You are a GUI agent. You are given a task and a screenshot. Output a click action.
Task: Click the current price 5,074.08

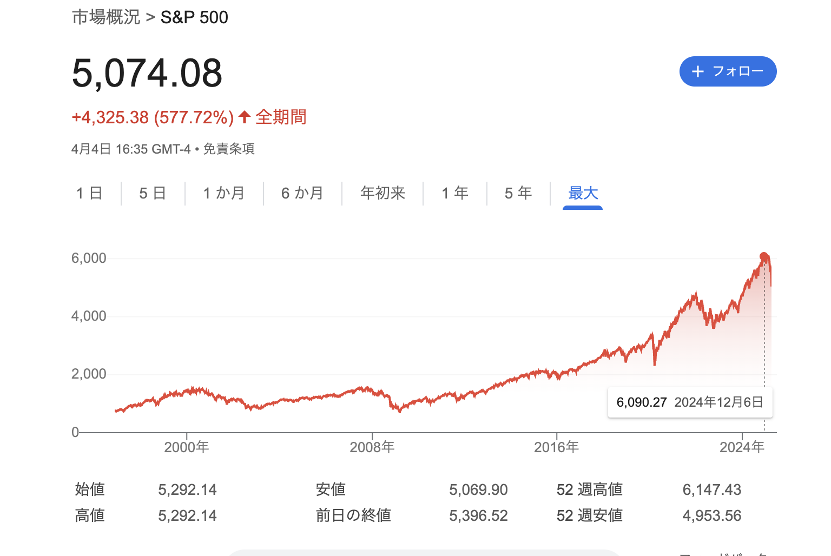[x=147, y=73]
